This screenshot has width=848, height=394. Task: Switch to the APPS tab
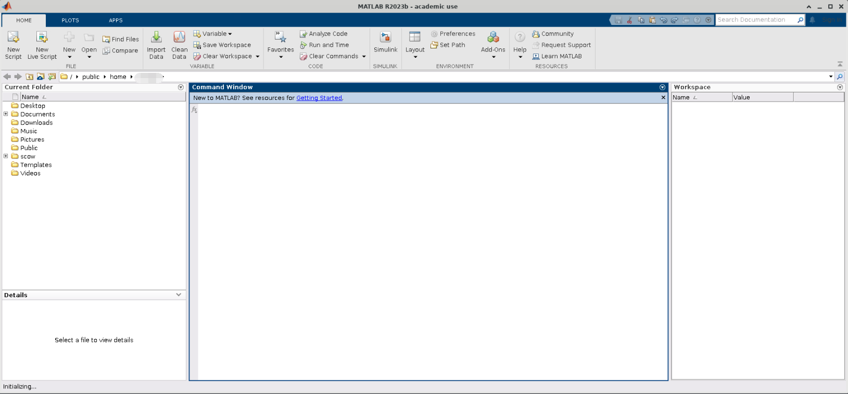(x=116, y=20)
